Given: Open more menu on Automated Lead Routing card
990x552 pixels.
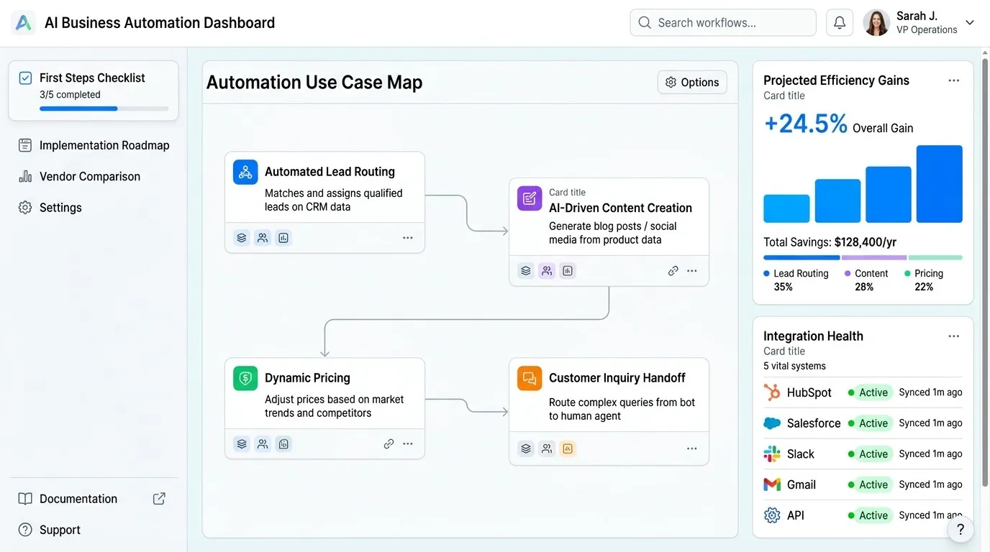Looking at the screenshot, I should (408, 238).
